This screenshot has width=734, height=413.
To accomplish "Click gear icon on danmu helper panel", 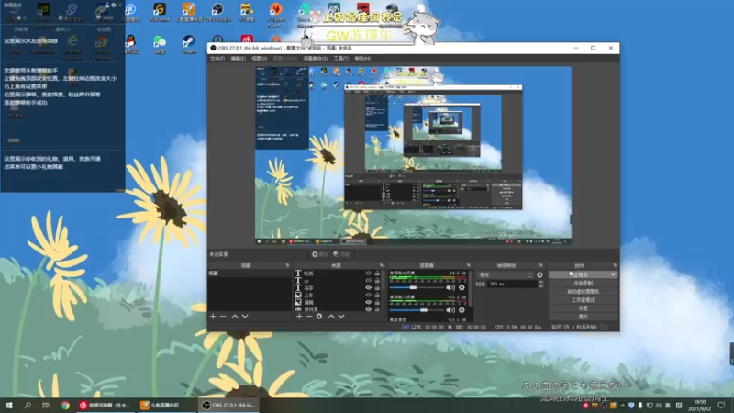I will click(x=113, y=6).
